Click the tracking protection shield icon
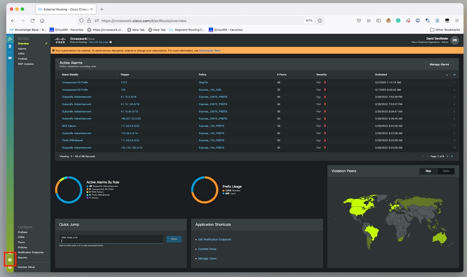Screen dimensions: 467x277 [x=81, y=21]
